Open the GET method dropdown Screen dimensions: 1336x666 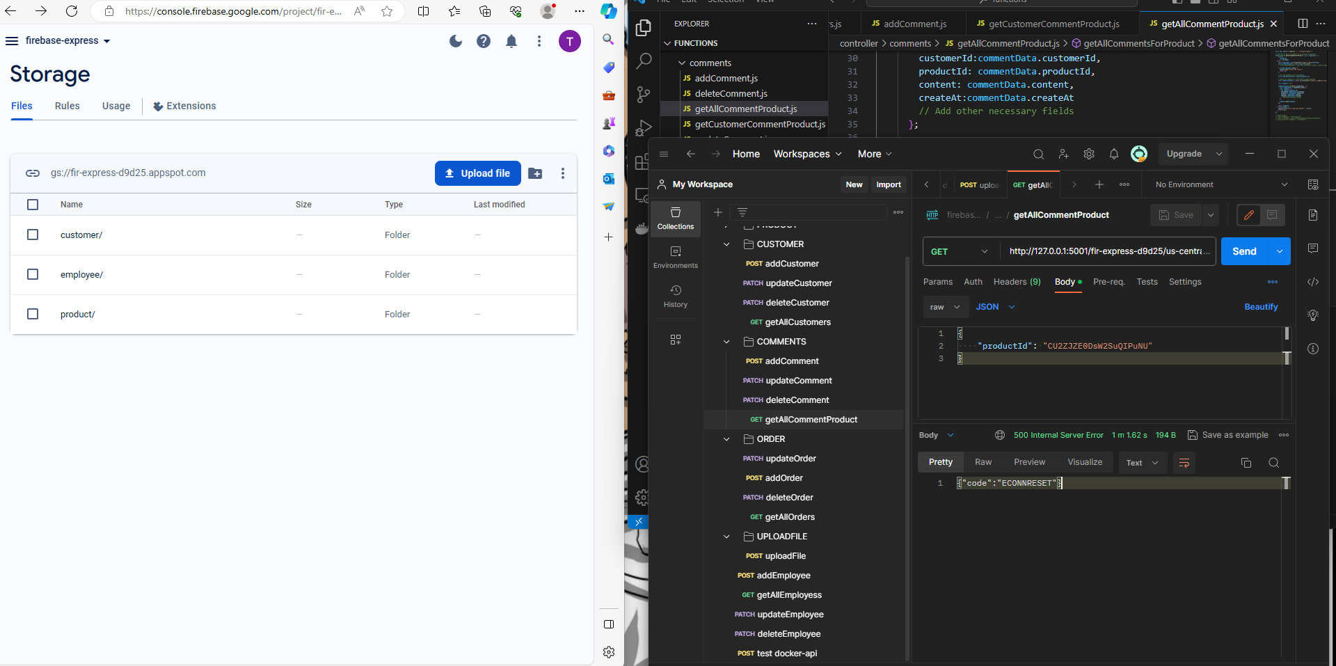tap(960, 251)
